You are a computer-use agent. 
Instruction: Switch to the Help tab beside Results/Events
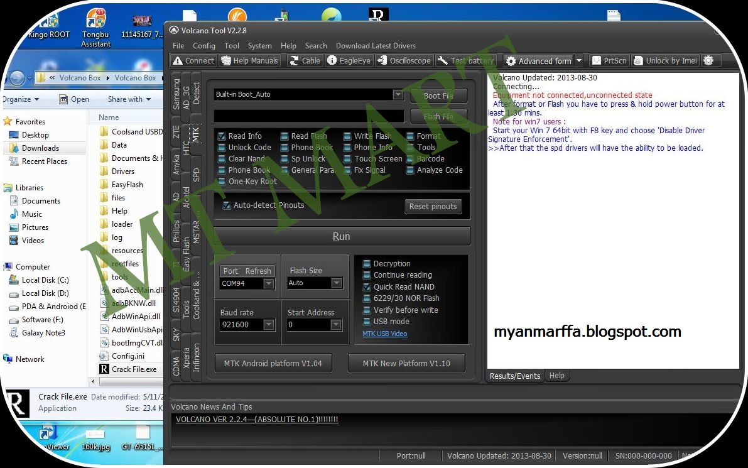[556, 376]
